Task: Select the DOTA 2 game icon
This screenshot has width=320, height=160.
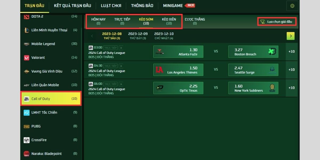Action: tap(26, 17)
